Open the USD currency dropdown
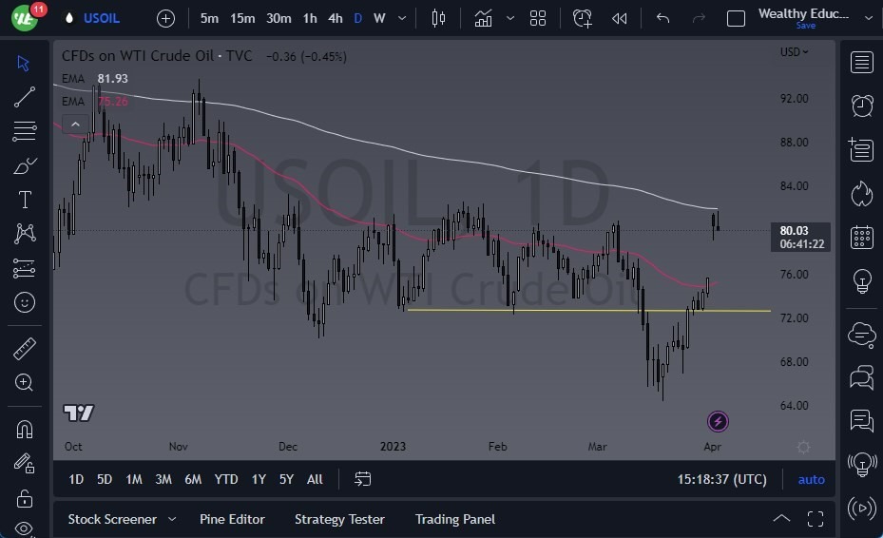The height and width of the screenshot is (538, 883). point(794,52)
